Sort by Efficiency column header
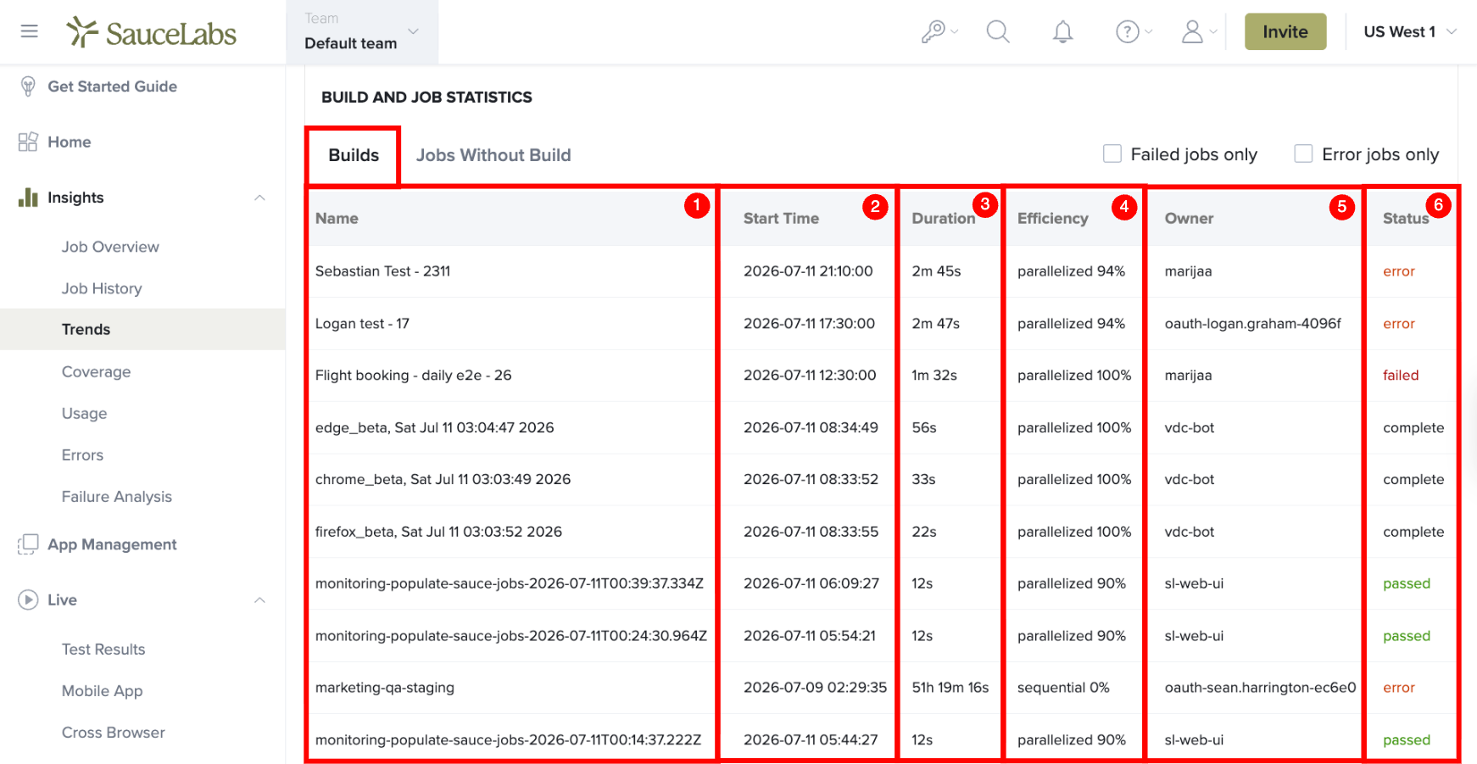 point(1052,218)
